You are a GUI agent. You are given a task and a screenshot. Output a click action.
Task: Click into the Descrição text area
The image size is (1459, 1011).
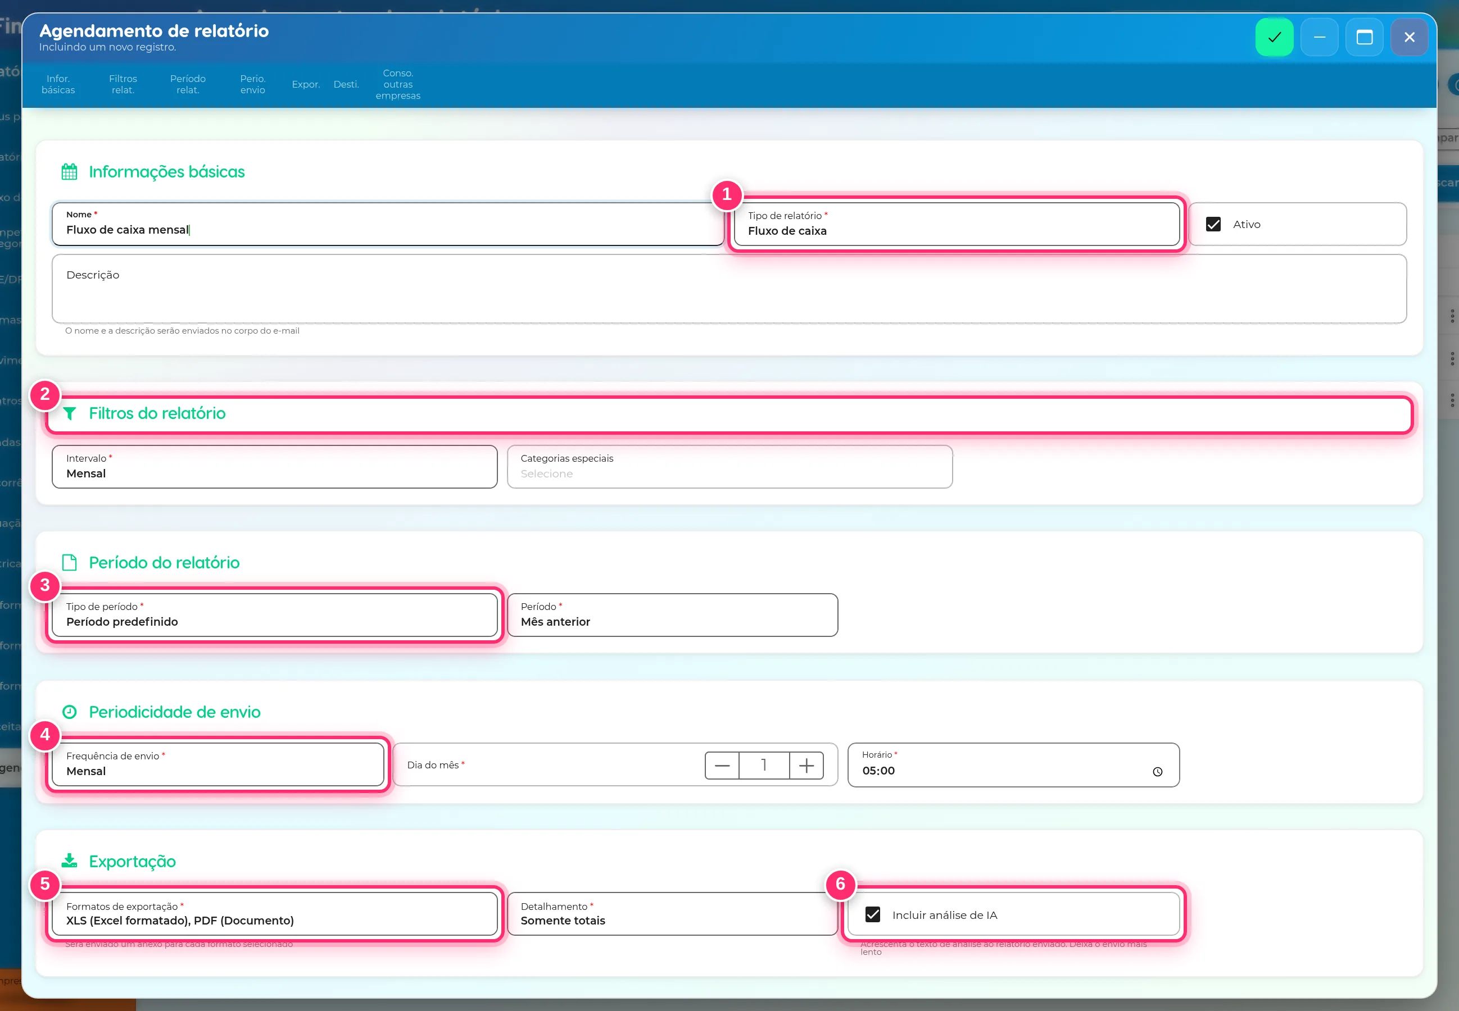point(729,289)
